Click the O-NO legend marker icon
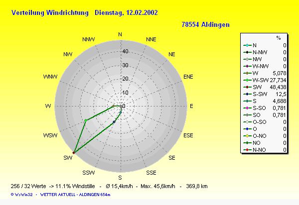This screenshot has width=299, height=205. click(248, 135)
